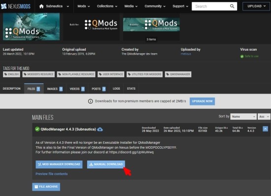Open the Sort by Name dropdown
This screenshot has height=196, width=271.
click(243, 117)
